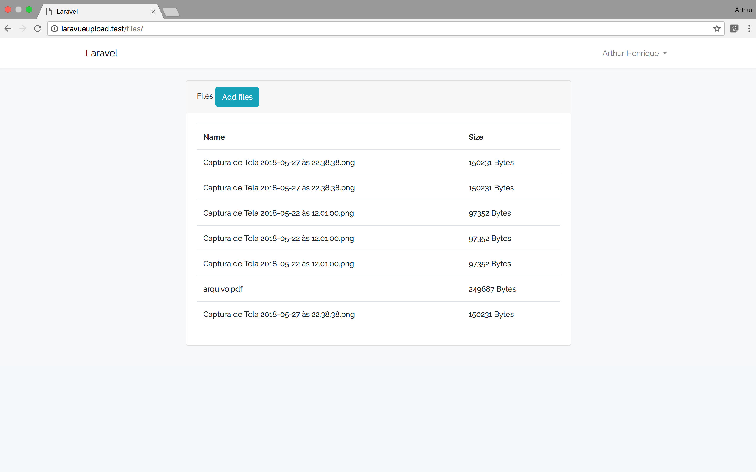Expand the Arthur Henrique user dropdown

tap(635, 53)
